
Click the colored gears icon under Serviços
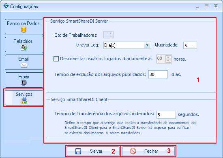[24, 101]
